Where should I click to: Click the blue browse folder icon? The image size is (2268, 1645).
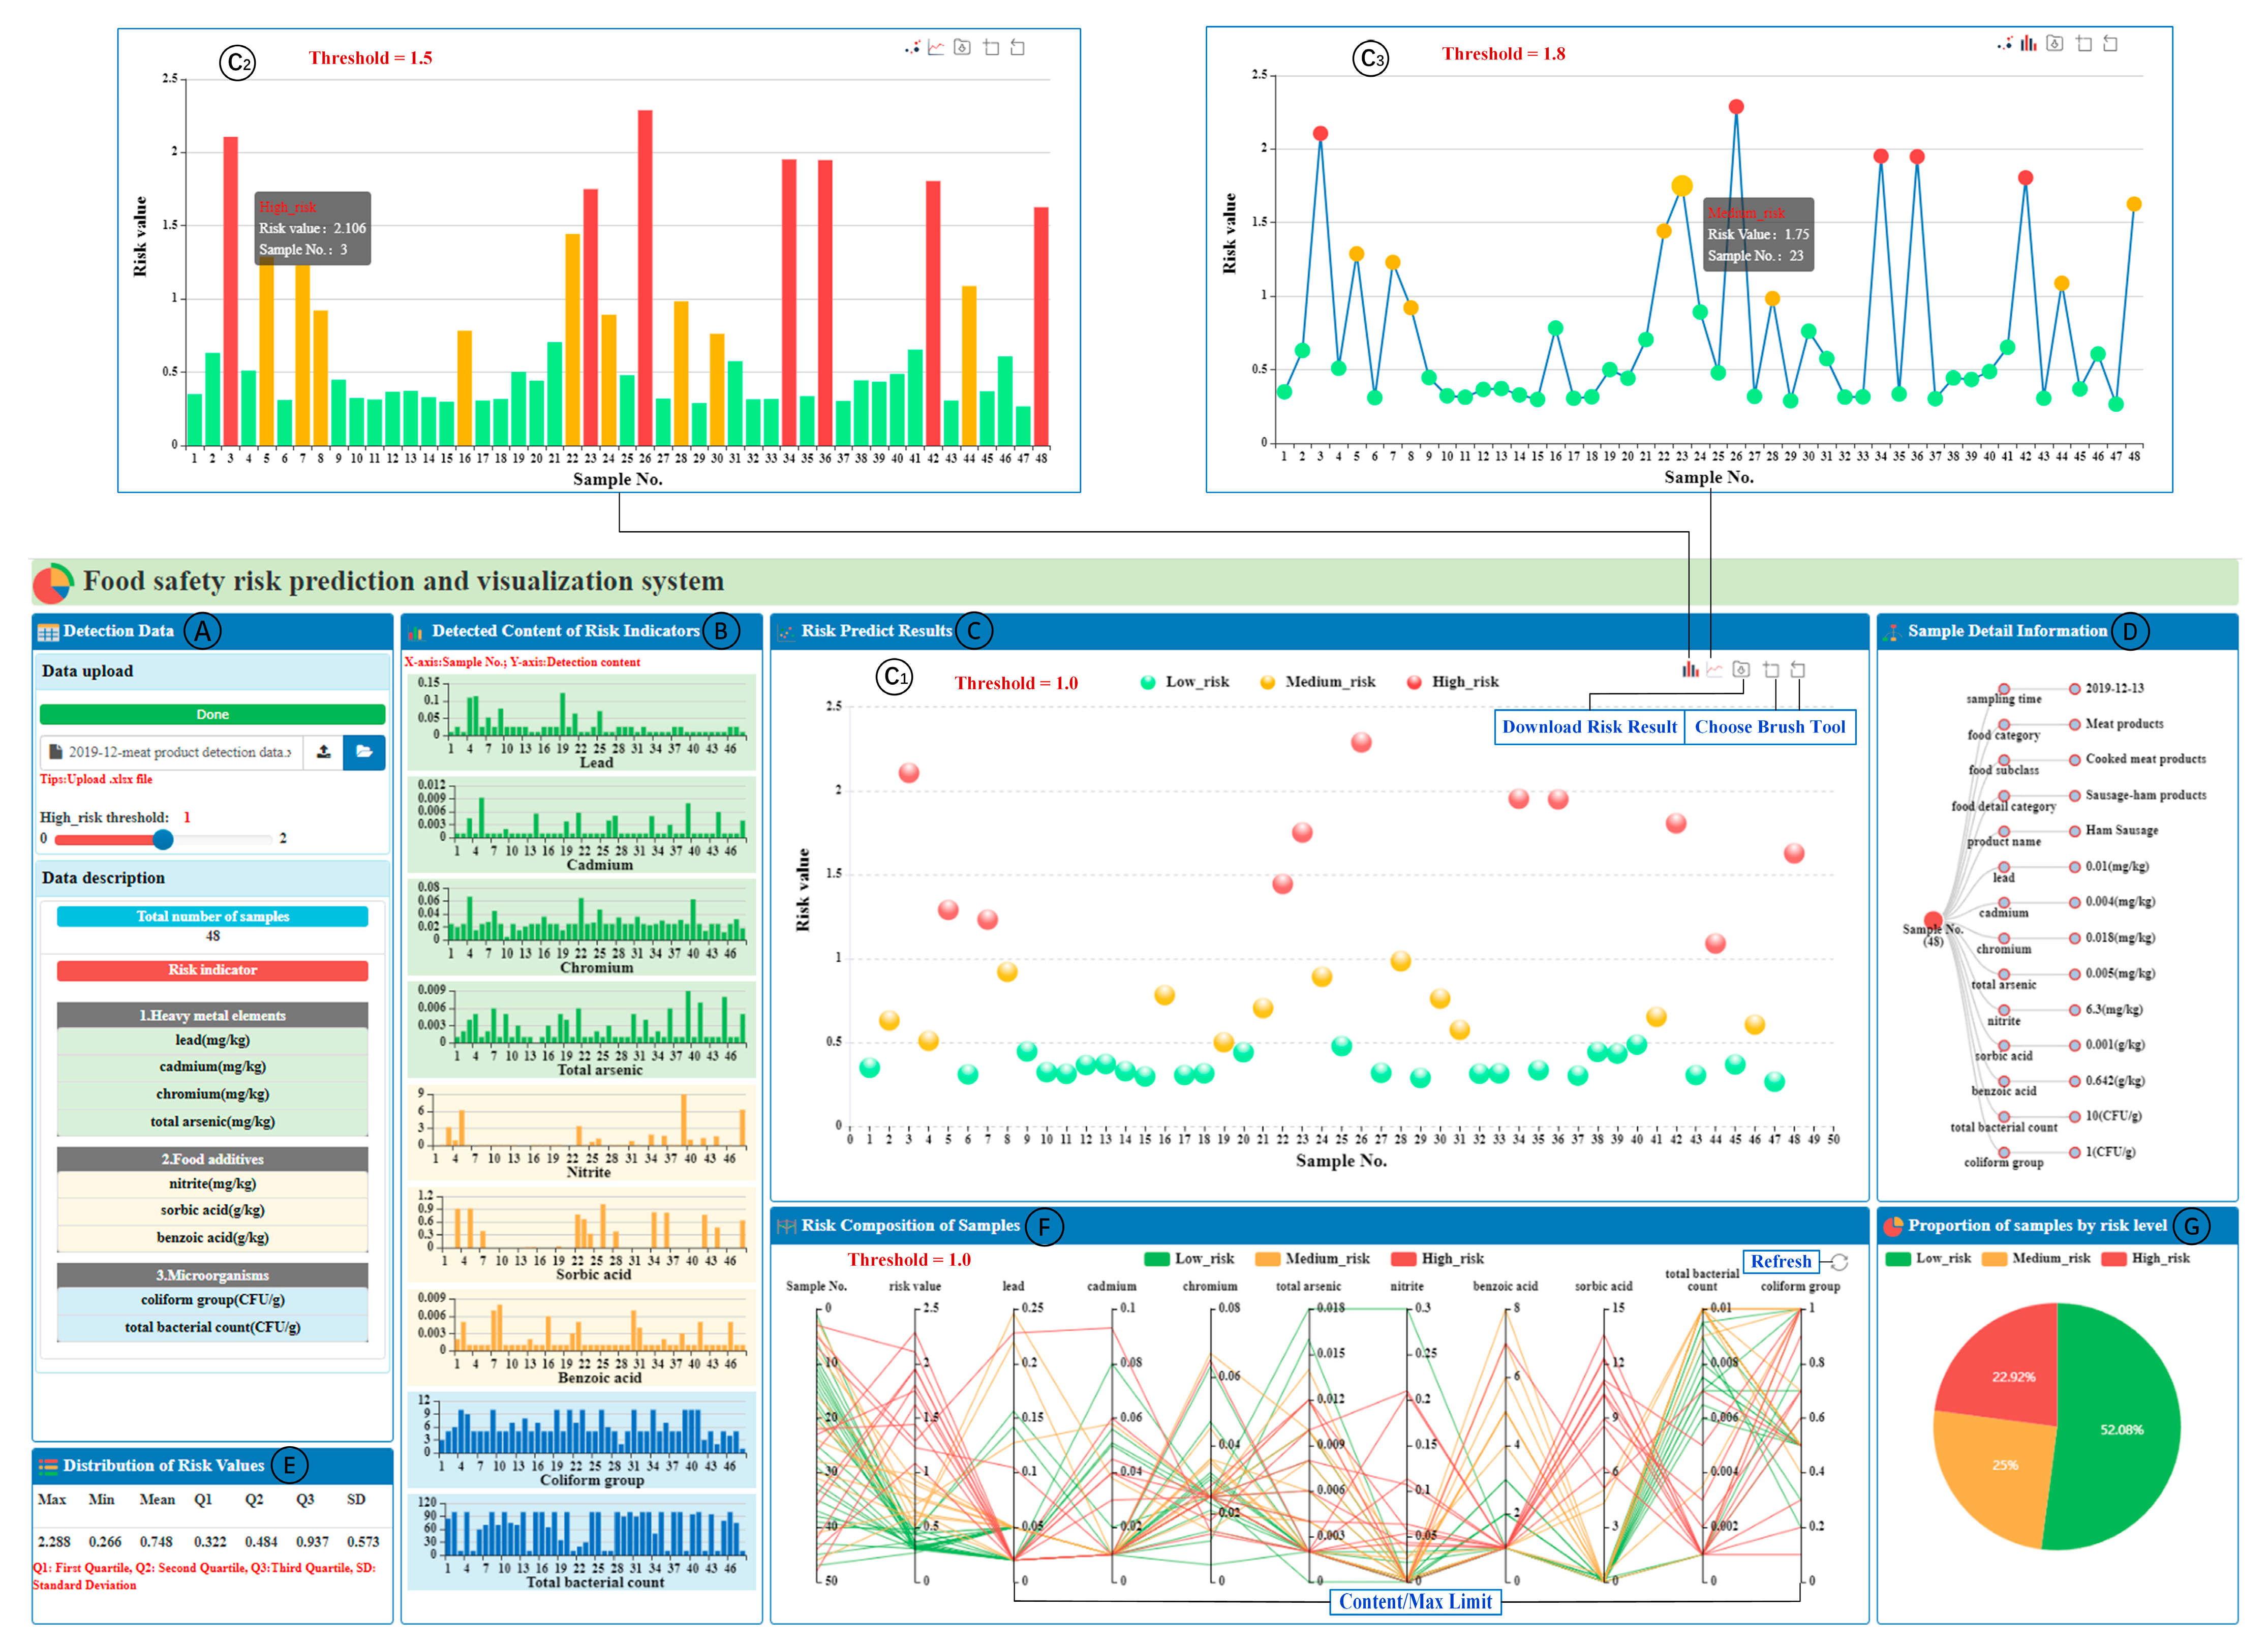tap(364, 752)
